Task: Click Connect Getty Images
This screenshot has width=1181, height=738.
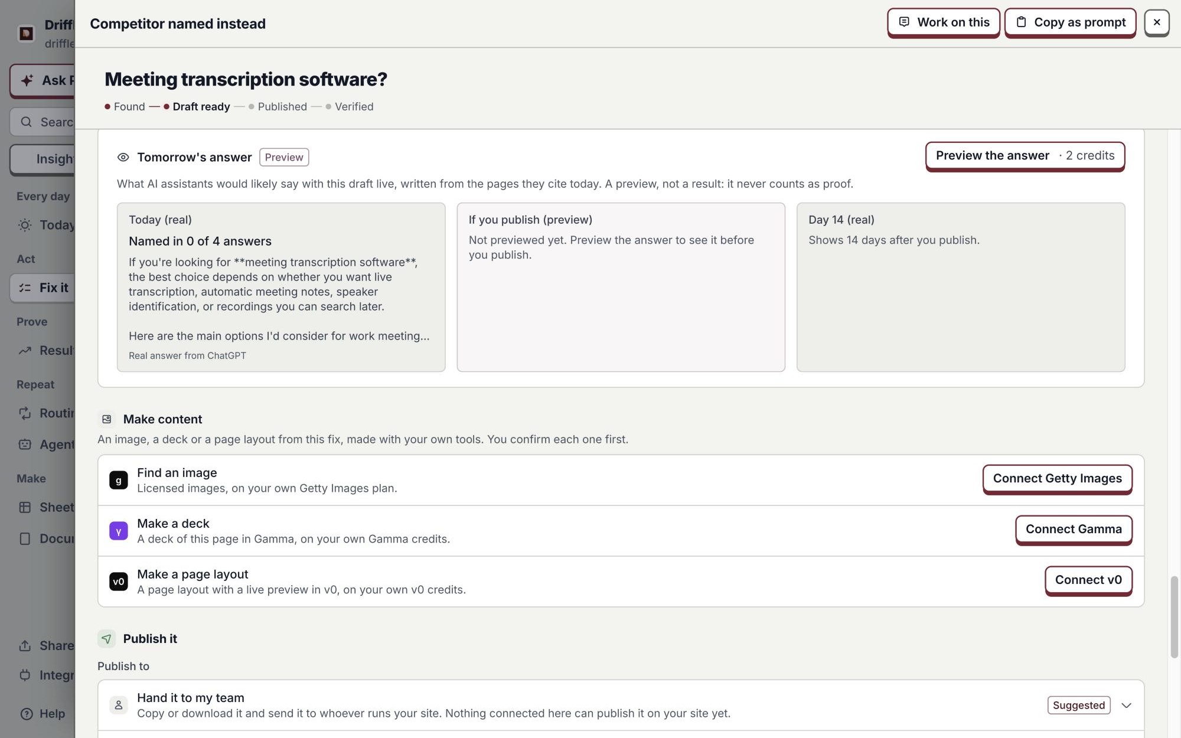Action: point(1057,479)
